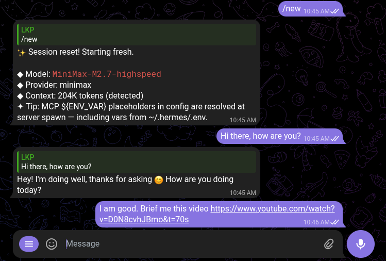Click the smiling emoji in the bot reply
Screen dimensions: 386x261
tap(159, 180)
